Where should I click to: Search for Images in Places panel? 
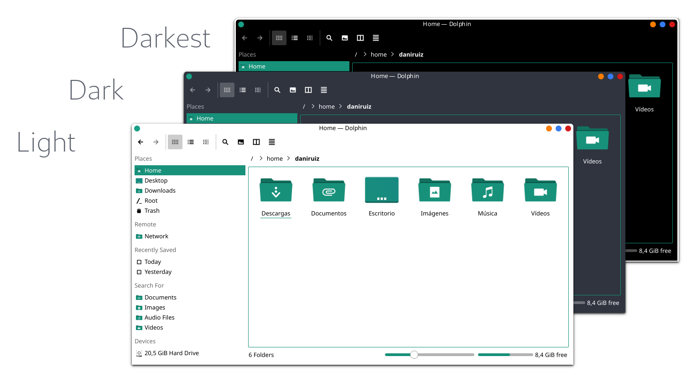tap(190, 307)
